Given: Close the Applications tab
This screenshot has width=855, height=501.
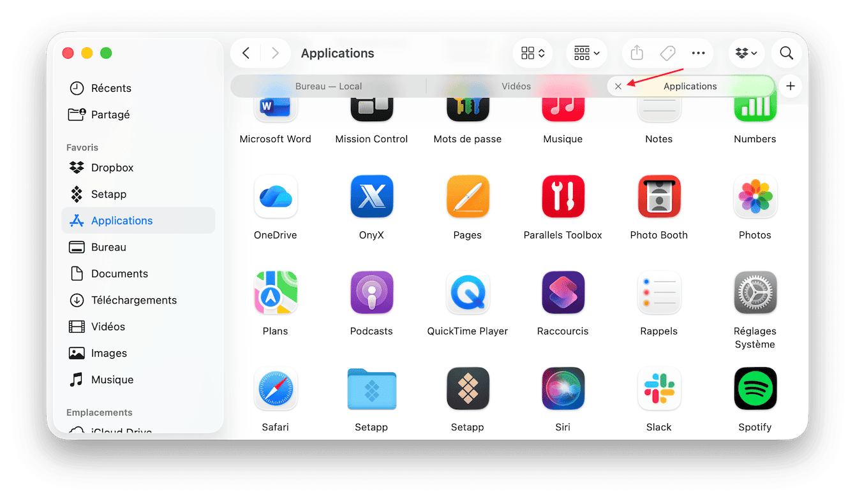Looking at the screenshot, I should pyautogui.click(x=618, y=86).
